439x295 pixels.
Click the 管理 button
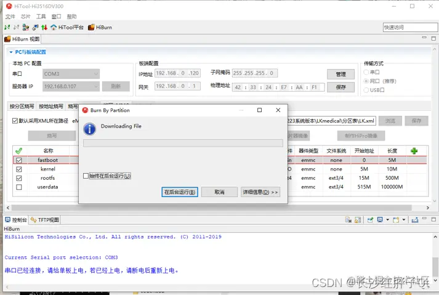coord(340,75)
